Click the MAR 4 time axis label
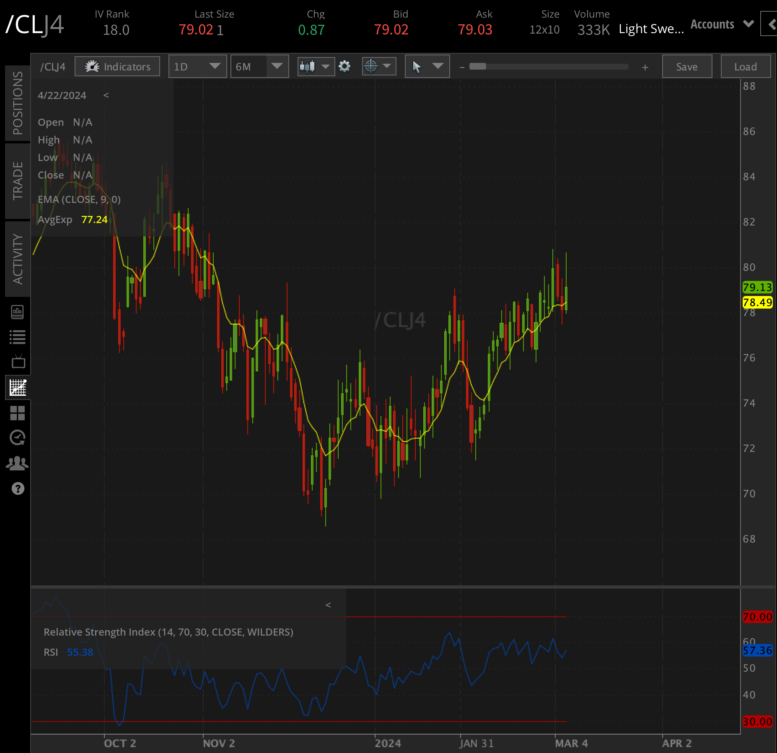The height and width of the screenshot is (753, 777). pos(571,743)
